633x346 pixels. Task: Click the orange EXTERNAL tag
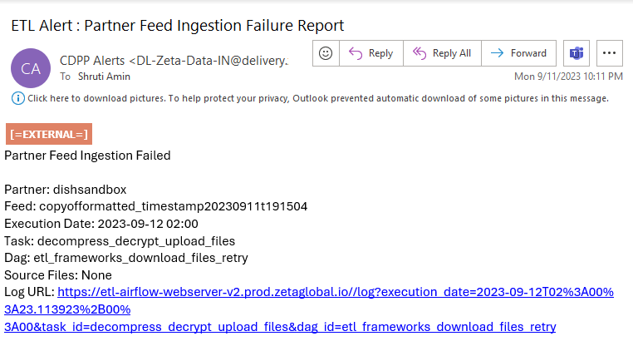point(48,134)
